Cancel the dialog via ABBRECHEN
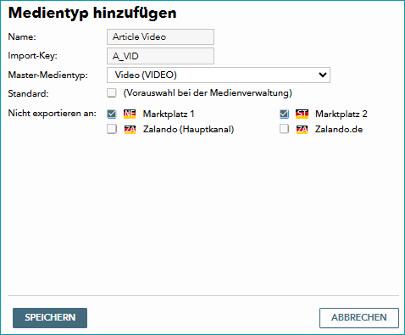Screen dimensions: 405x335 (359, 318)
